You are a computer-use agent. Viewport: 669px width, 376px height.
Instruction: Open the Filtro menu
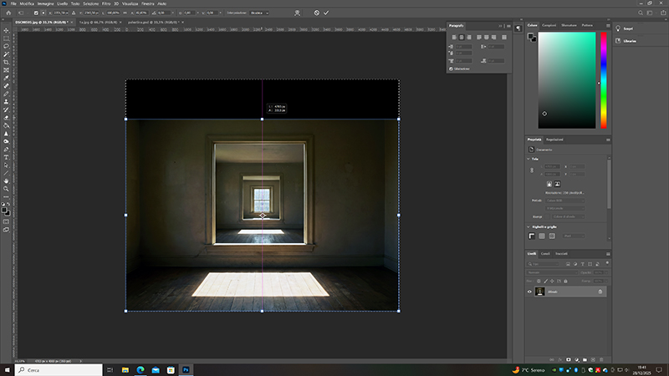(106, 3)
